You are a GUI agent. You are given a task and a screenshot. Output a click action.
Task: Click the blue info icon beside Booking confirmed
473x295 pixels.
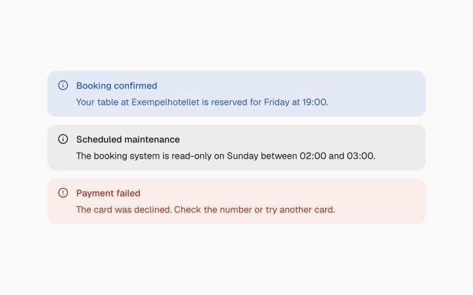pos(63,85)
